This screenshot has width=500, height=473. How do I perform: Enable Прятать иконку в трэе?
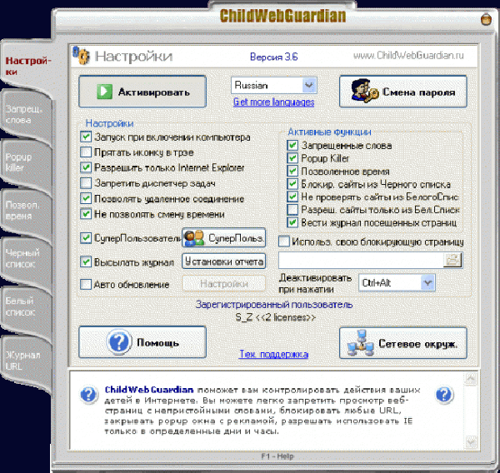pyautogui.click(x=86, y=152)
